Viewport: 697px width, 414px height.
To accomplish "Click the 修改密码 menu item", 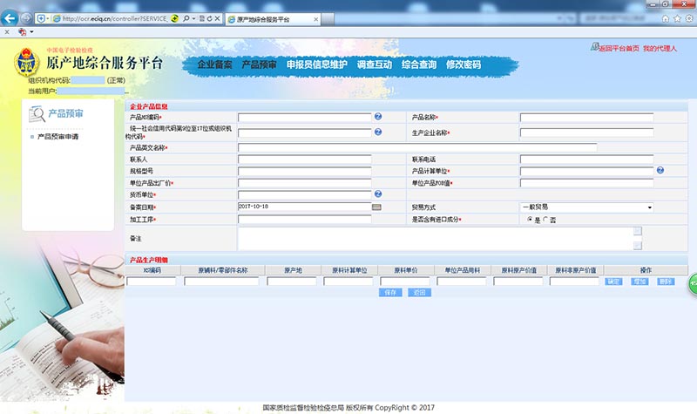I will [x=463, y=64].
